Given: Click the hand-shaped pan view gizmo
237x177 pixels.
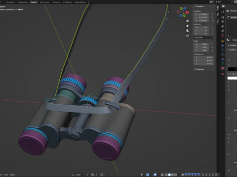Looking at the screenshot, I should [x=187, y=26].
